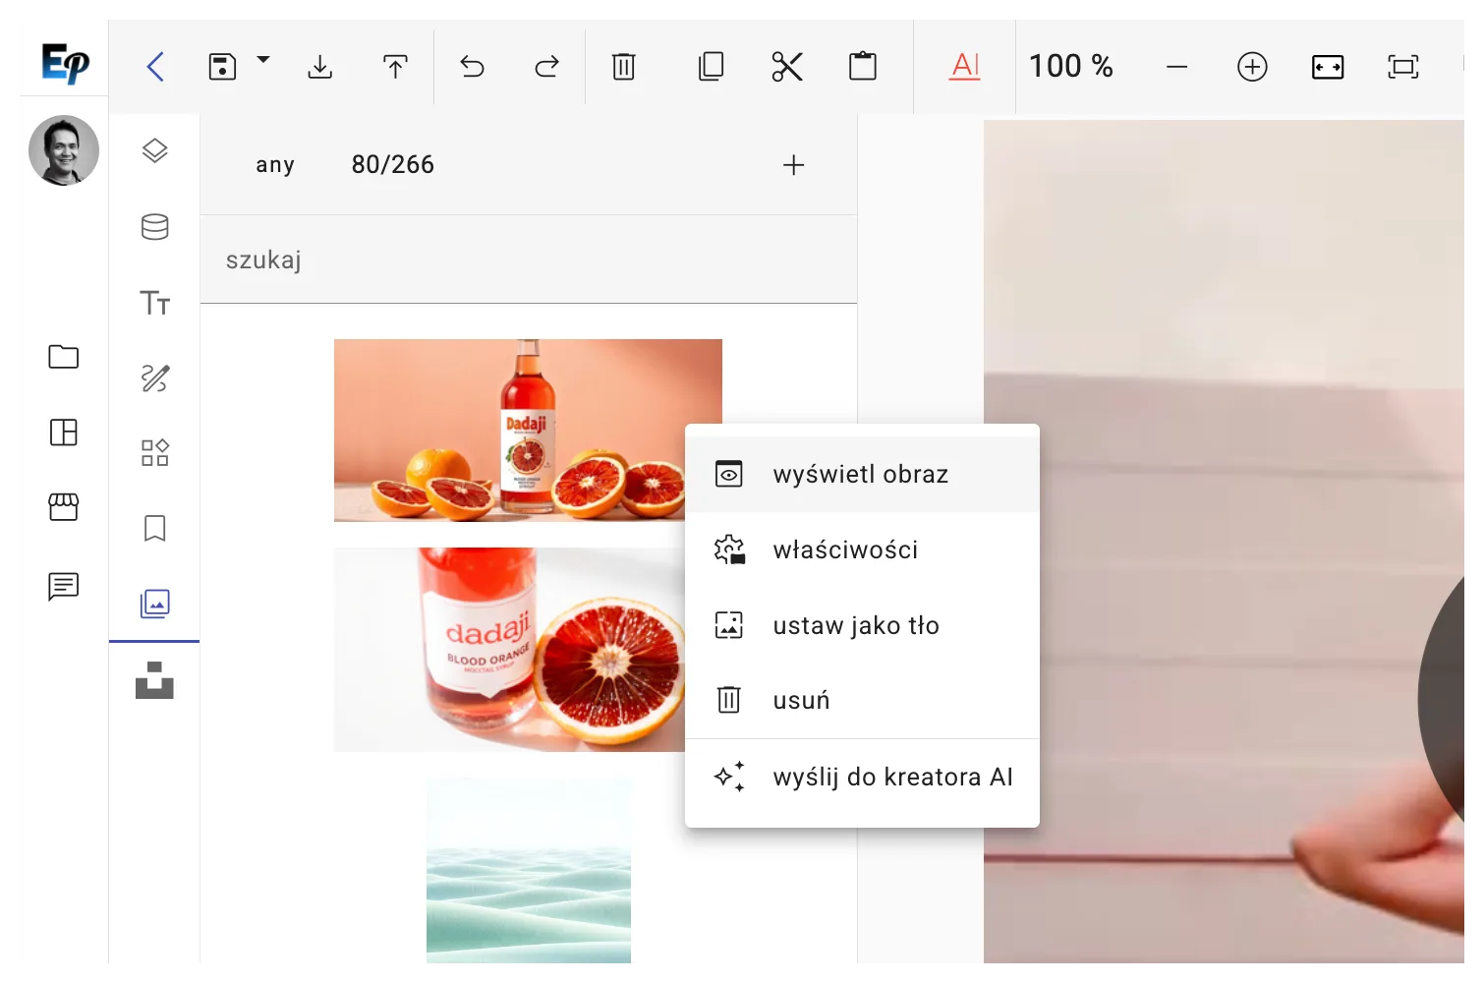The width and height of the screenshot is (1484, 983).
Task: Focus the 'szukaj' search field
Action: (529, 260)
